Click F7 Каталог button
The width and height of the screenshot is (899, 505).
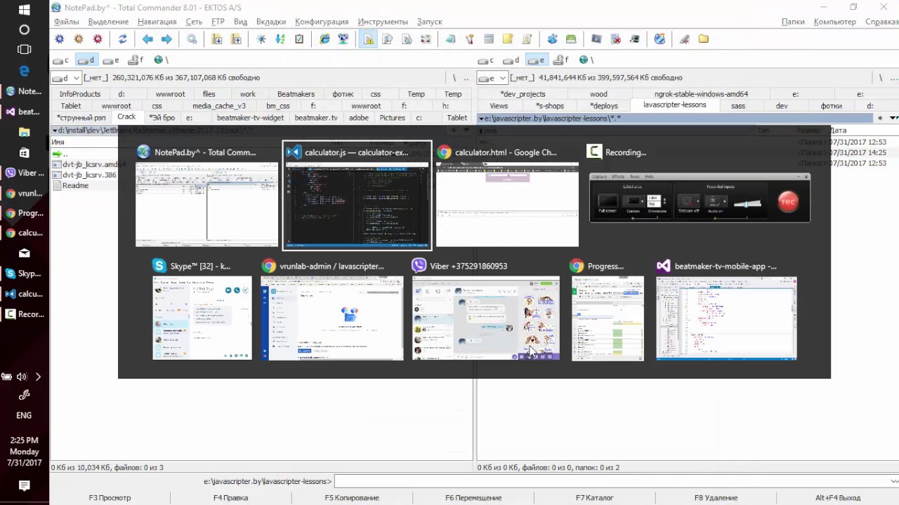595,498
